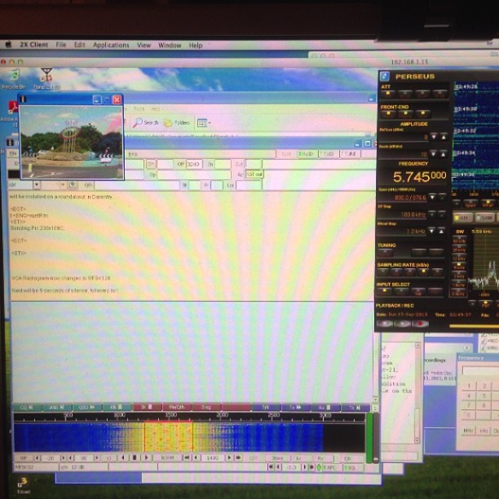Open the AM mode dropdown arrow in fldigi
499x499 pixels.
click(x=37, y=185)
